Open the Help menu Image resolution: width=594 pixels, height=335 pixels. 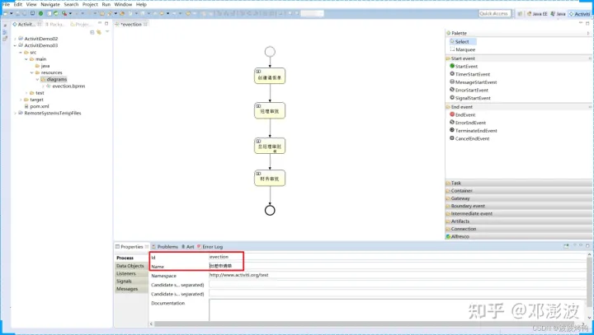[x=141, y=5]
